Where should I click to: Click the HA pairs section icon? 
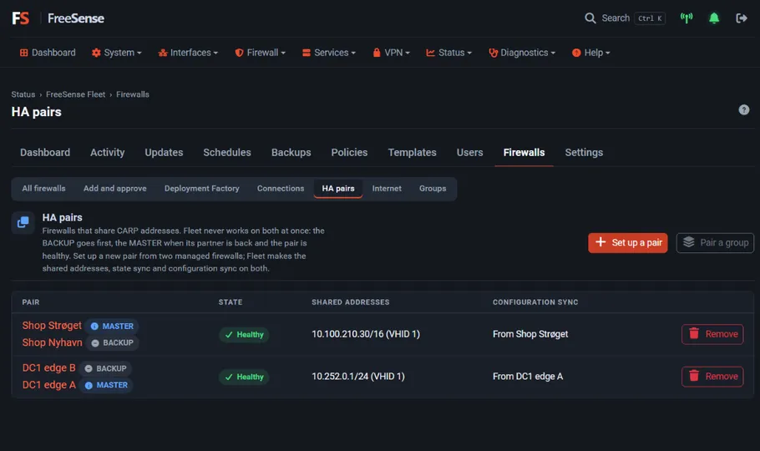[x=23, y=223]
